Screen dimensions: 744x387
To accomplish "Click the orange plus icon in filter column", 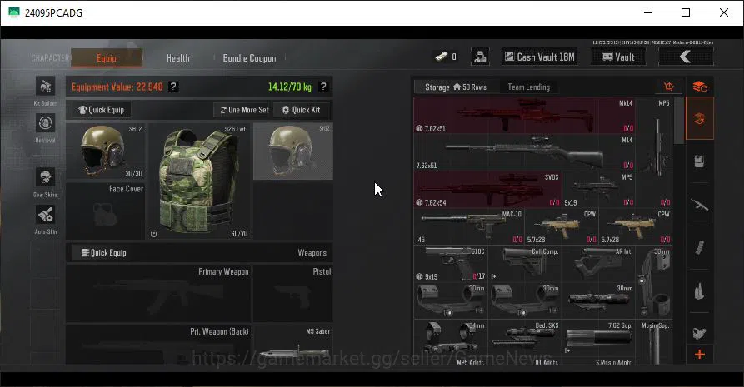I will tap(699, 355).
